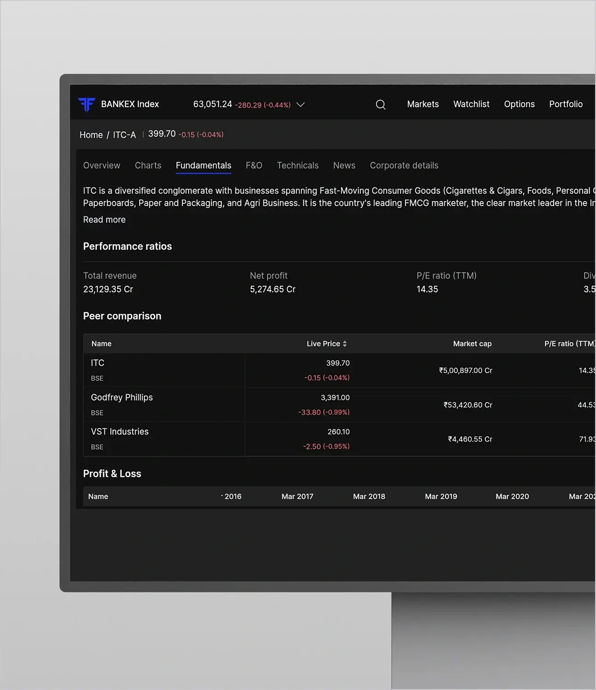Open VST Industries in peer comparison

click(x=120, y=432)
